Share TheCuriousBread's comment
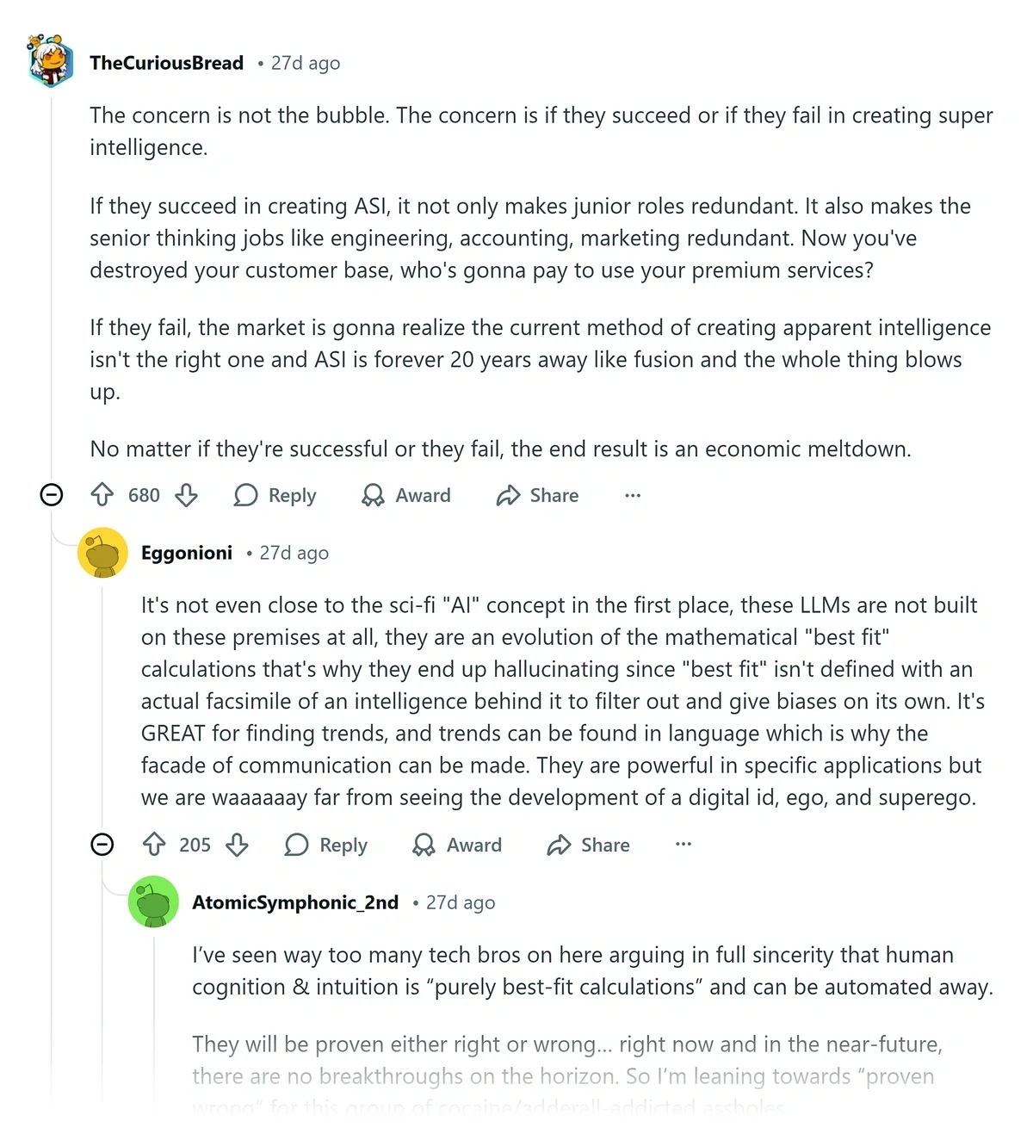The width and height of the screenshot is (1033, 1140). 535,495
